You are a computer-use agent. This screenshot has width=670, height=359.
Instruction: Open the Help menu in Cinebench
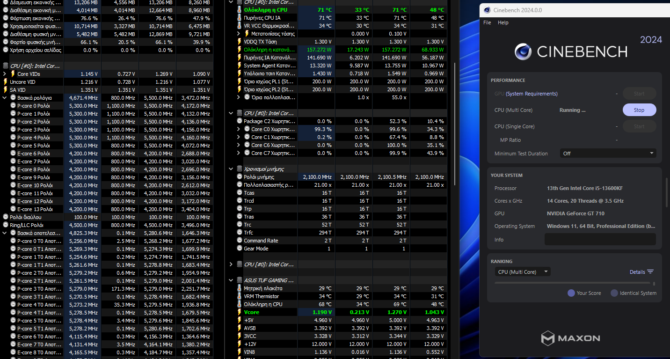(503, 22)
